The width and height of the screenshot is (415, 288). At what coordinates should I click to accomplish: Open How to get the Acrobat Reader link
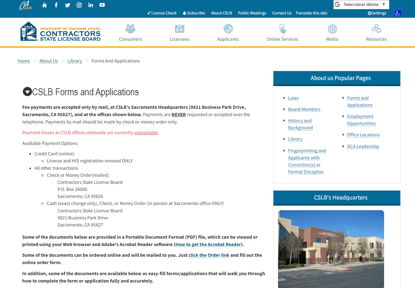point(208,244)
